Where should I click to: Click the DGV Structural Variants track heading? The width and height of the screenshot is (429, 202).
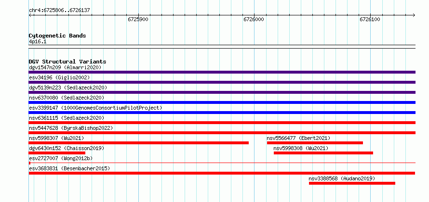[67, 62]
